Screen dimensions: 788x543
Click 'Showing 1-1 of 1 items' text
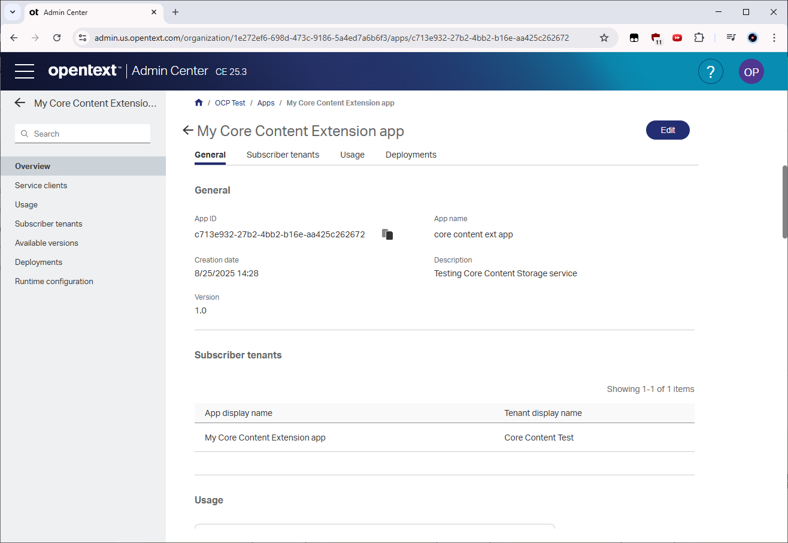click(650, 389)
